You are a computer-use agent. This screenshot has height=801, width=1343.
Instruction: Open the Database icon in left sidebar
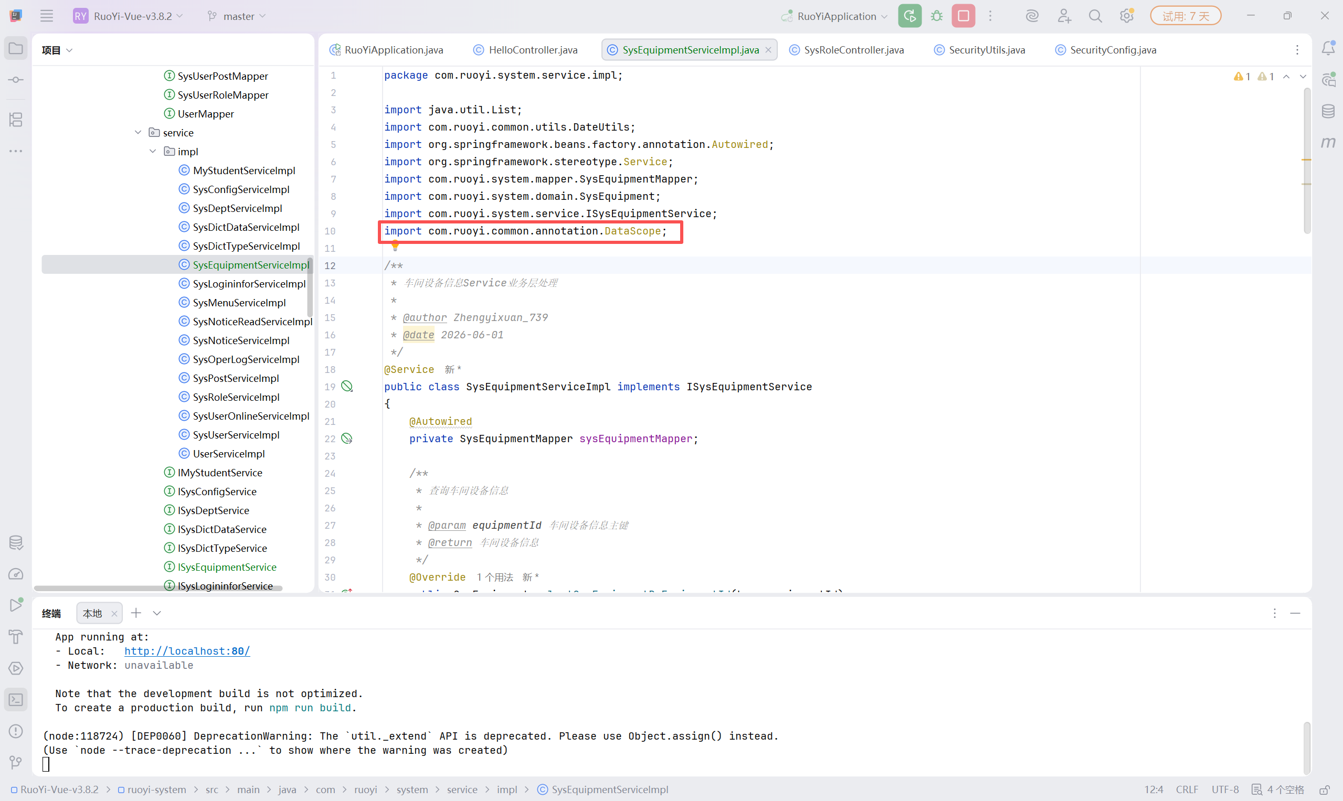tap(16, 542)
